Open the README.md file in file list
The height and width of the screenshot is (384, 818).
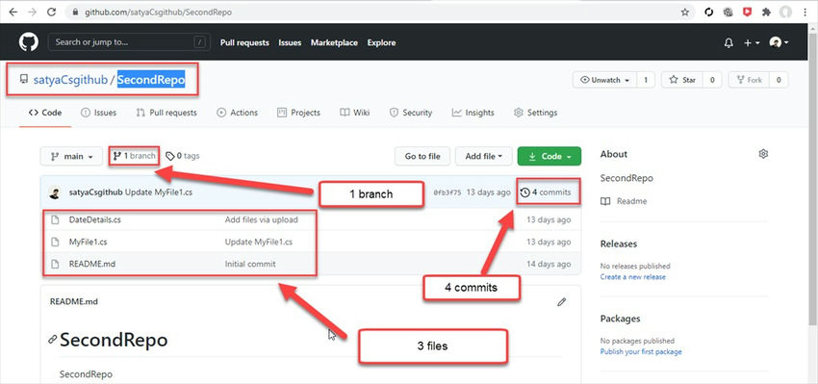tap(92, 264)
